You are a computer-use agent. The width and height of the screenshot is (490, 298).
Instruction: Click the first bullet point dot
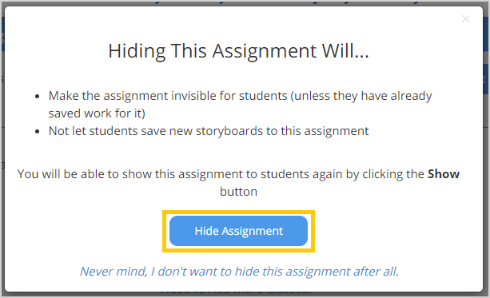(38, 96)
